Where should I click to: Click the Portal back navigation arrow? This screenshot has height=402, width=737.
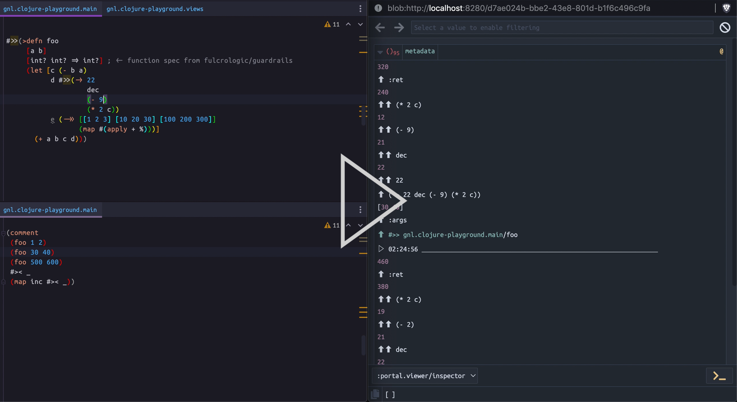pyautogui.click(x=380, y=28)
